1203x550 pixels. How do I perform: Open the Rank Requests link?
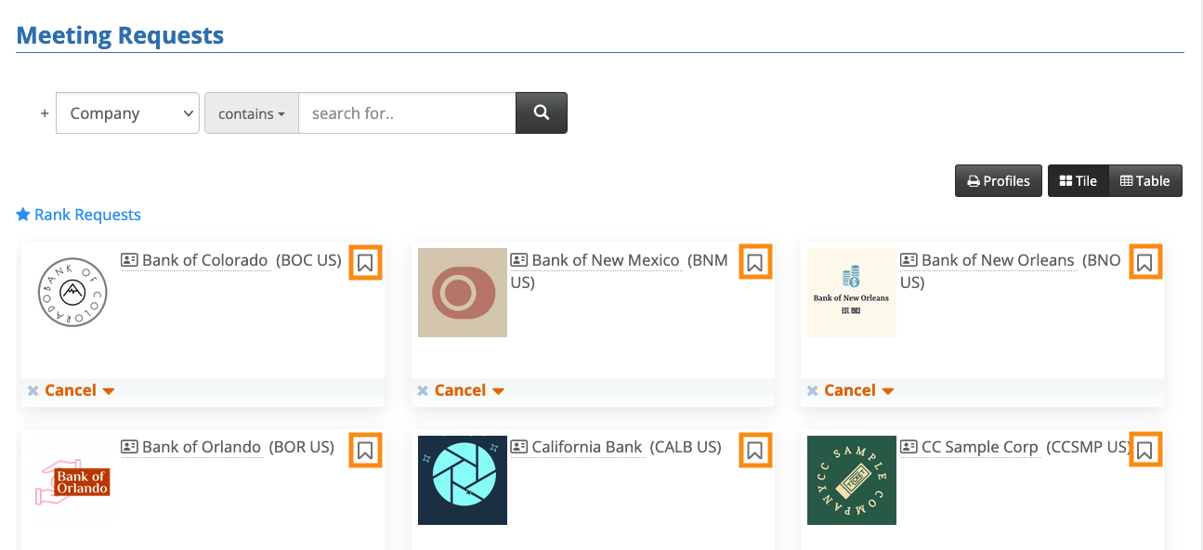(79, 215)
